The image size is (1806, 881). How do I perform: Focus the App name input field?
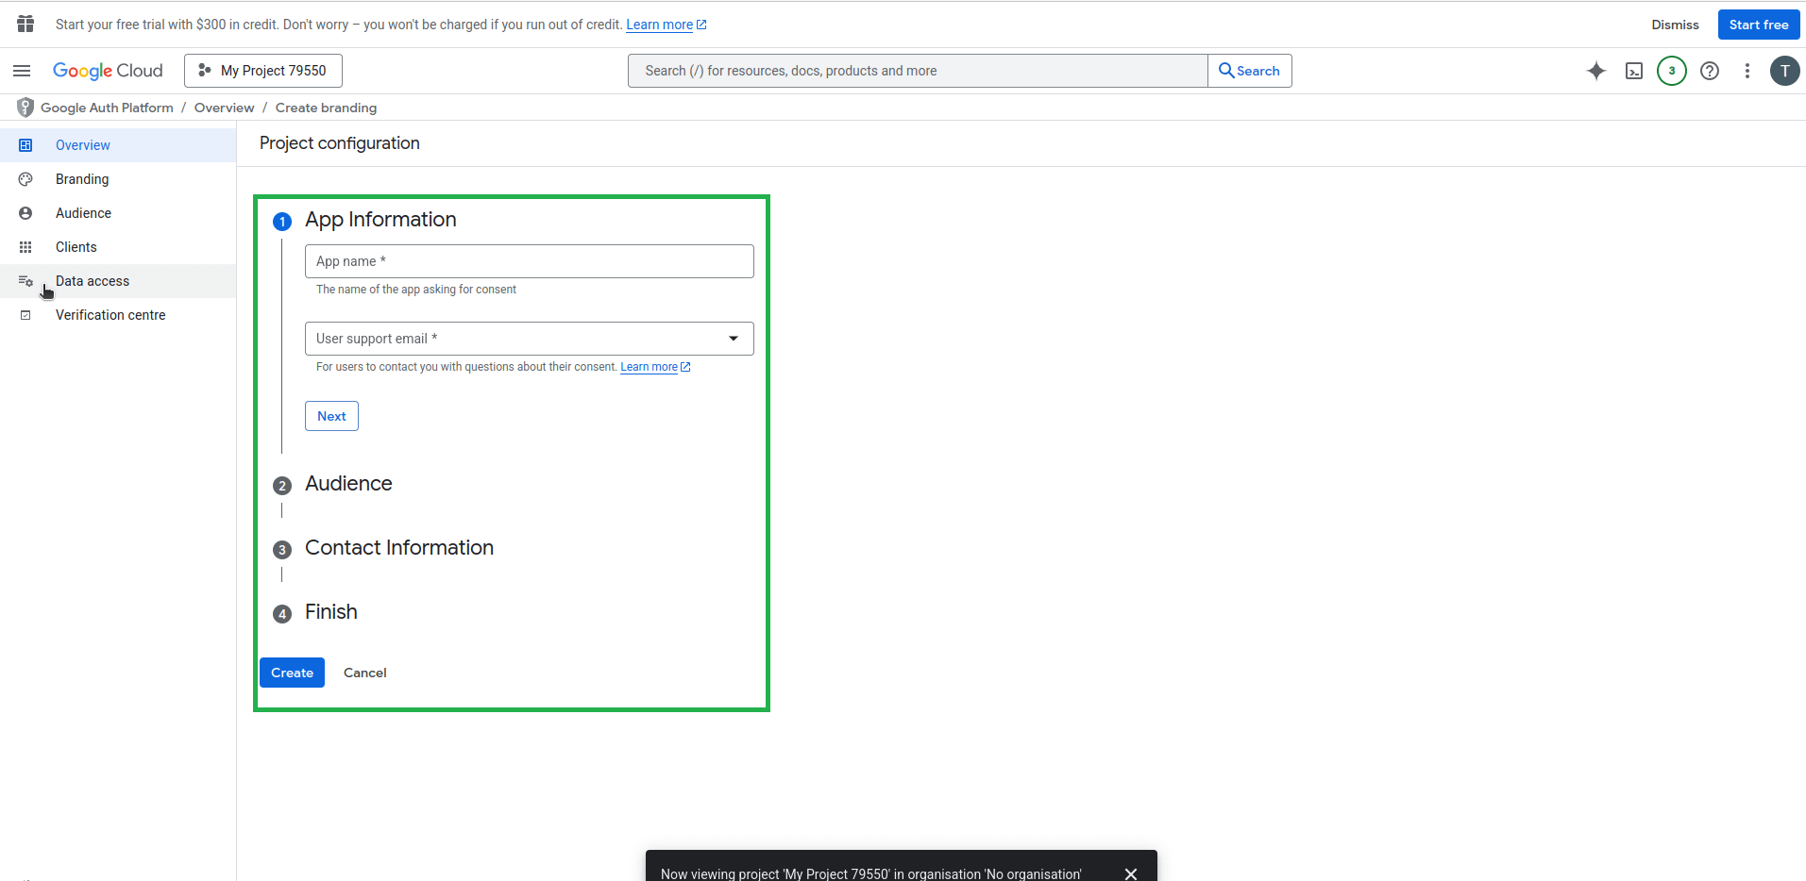pos(529,261)
